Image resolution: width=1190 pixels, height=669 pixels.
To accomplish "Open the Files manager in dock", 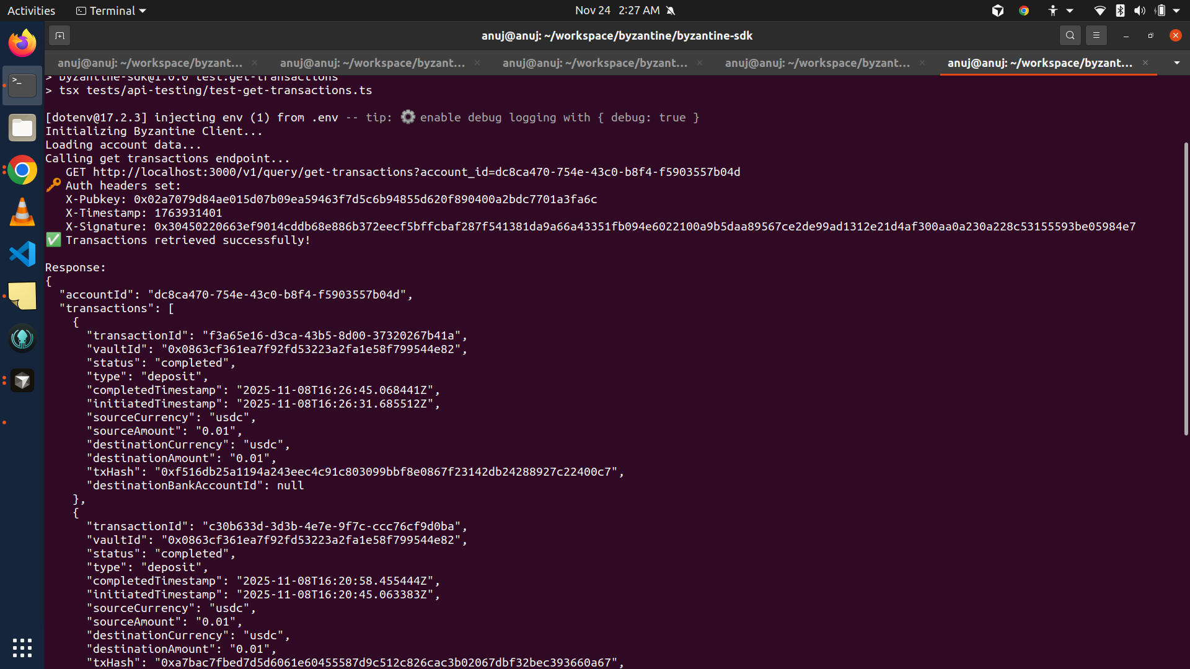I will pos(22,128).
